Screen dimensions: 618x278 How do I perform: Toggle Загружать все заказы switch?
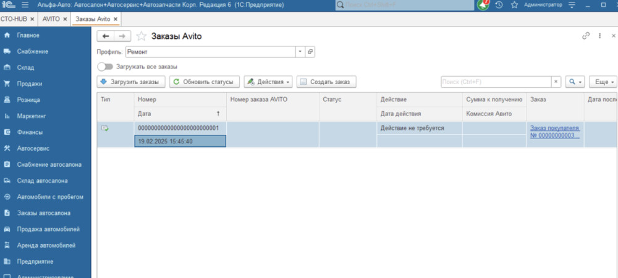point(105,67)
